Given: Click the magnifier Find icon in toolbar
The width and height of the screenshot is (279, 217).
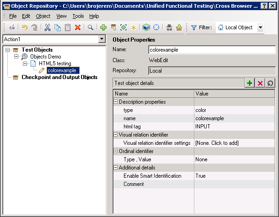Looking at the screenshot, I should [91, 27].
